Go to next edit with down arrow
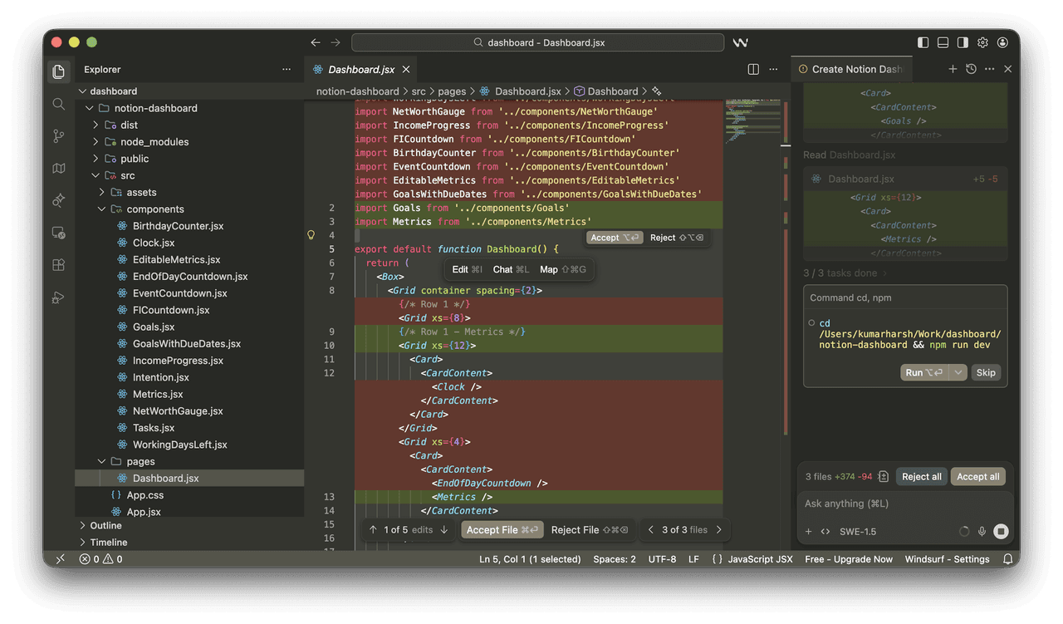Image resolution: width=1063 pixels, height=624 pixels. tap(444, 530)
